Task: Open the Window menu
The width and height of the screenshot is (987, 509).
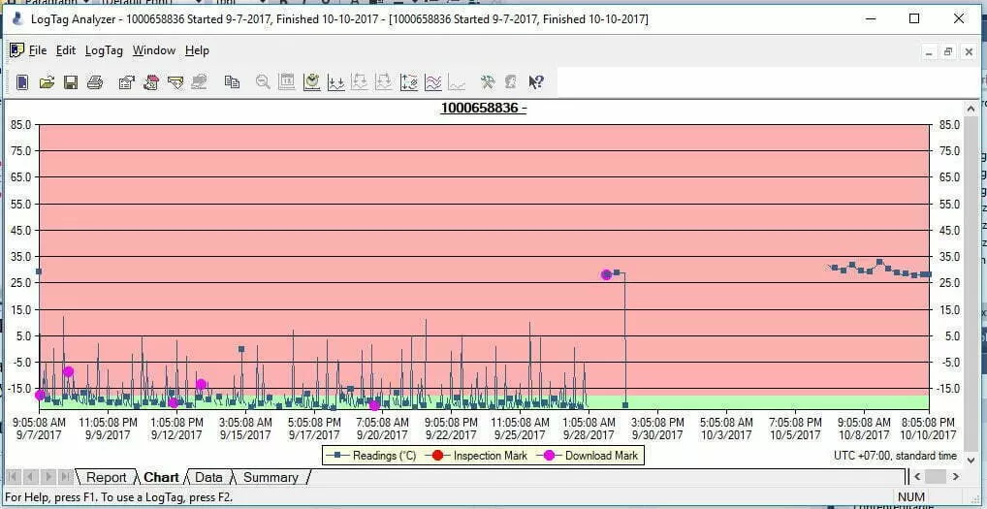Action: (153, 50)
